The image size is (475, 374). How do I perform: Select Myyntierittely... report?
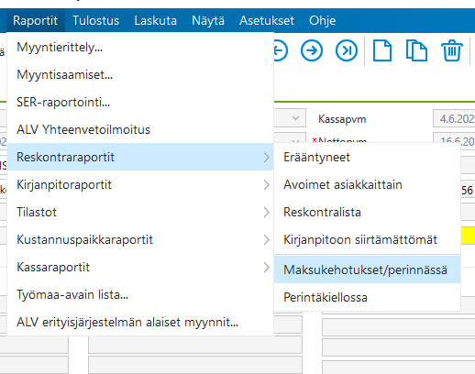click(140, 47)
